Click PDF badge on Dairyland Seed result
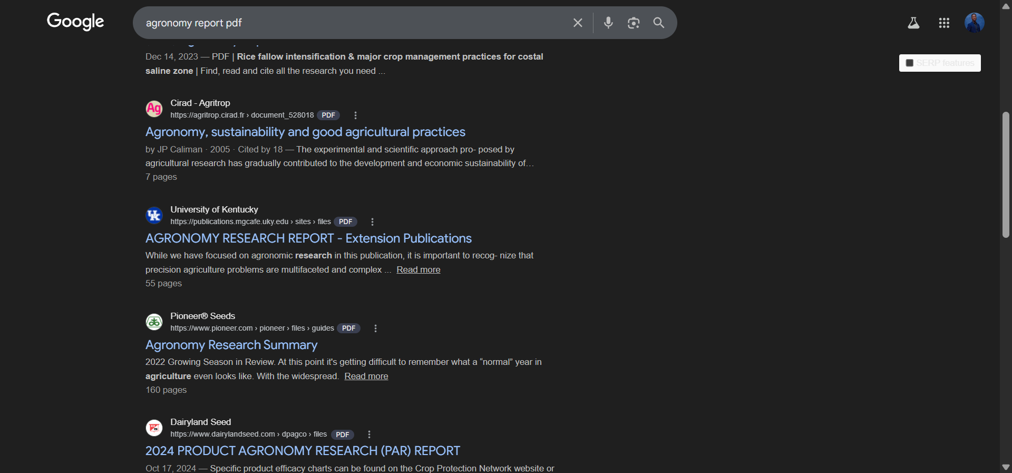This screenshot has height=473, width=1012. (342, 435)
